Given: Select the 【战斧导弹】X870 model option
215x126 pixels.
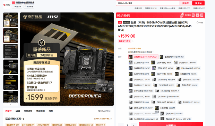Looking at the screenshot, I should tap(139, 74).
